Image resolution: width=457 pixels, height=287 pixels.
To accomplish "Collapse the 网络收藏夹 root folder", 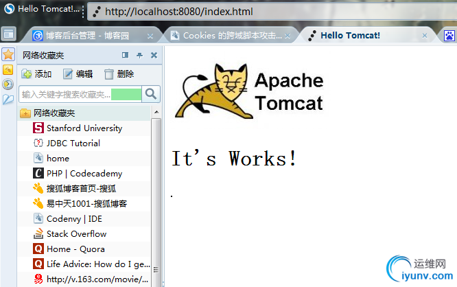I will point(25,113).
